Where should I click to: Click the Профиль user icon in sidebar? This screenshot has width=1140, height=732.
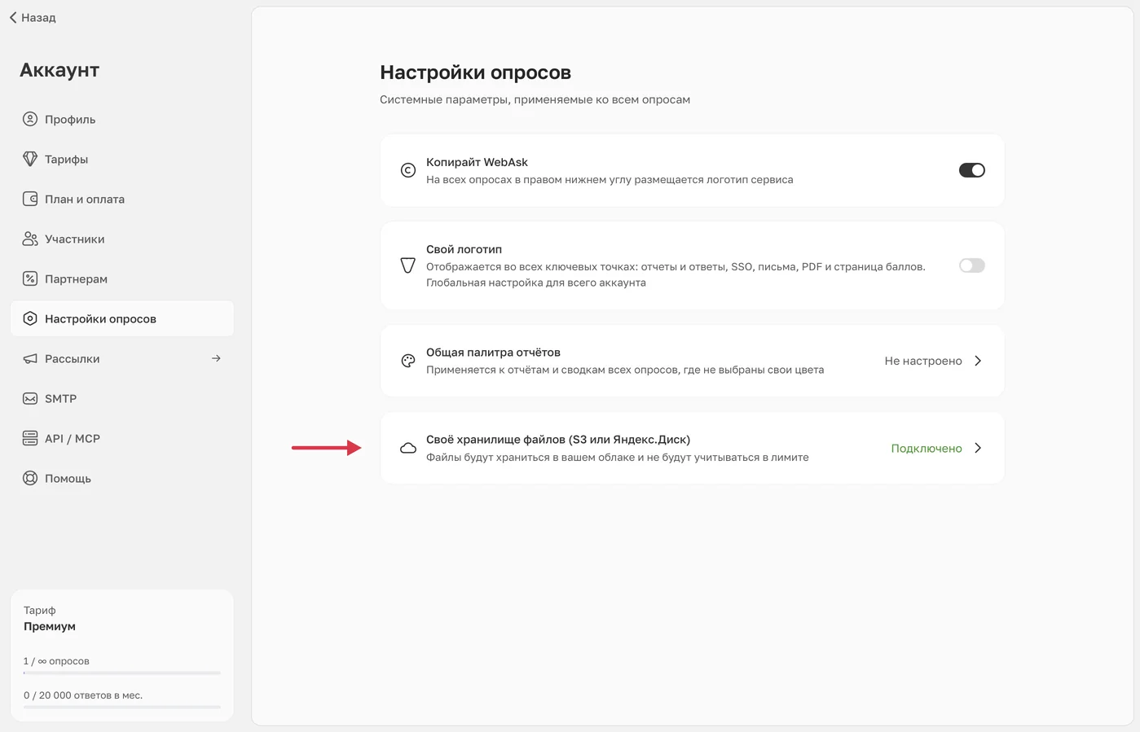coord(30,119)
